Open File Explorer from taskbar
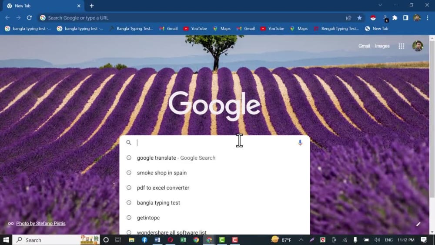435x245 pixels. click(x=131, y=240)
